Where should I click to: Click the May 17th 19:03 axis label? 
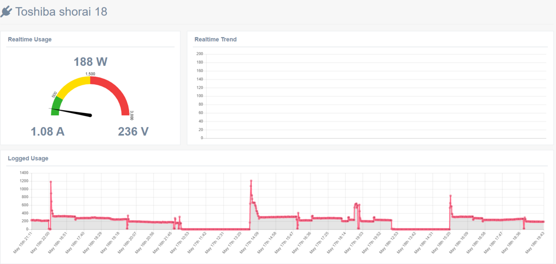click(x=354, y=242)
